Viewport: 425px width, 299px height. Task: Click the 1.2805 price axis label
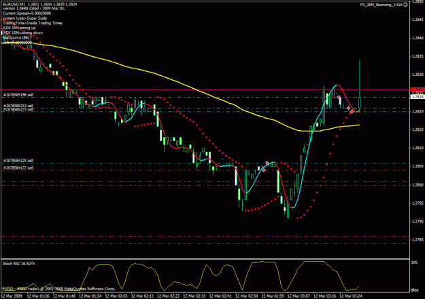[x=417, y=166]
